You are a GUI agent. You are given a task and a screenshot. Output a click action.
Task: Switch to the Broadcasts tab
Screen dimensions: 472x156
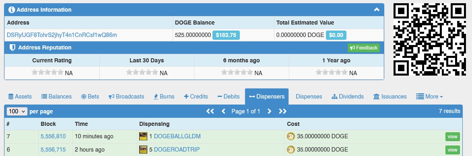tap(126, 96)
